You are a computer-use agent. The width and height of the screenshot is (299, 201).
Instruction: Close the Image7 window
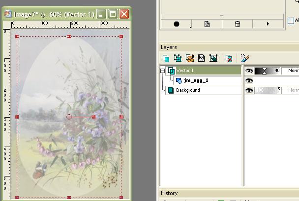(124, 14)
